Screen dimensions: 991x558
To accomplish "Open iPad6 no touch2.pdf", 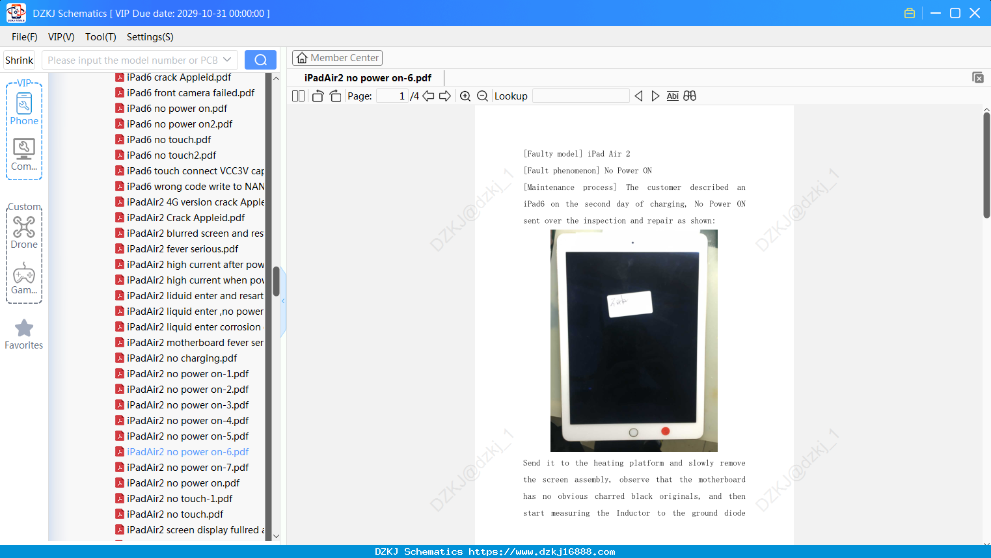I will pyautogui.click(x=172, y=155).
